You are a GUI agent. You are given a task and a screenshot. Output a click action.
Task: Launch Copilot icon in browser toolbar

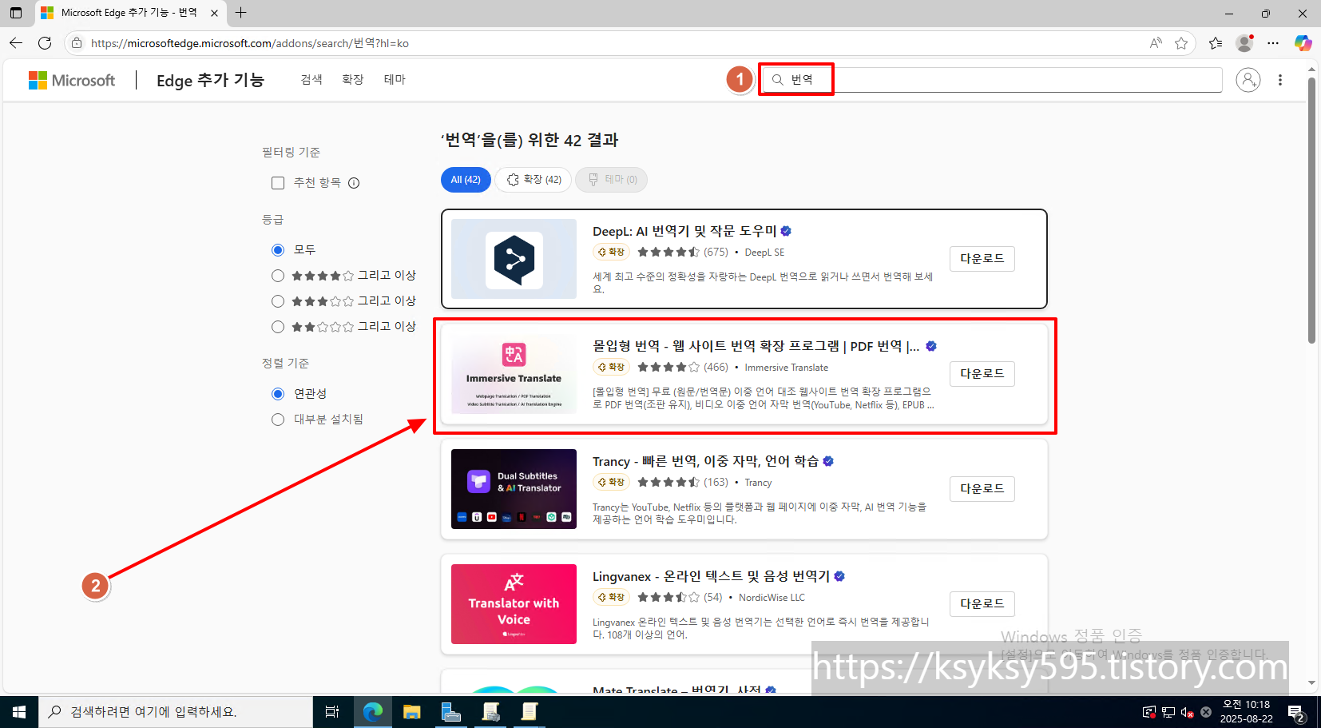tap(1303, 43)
